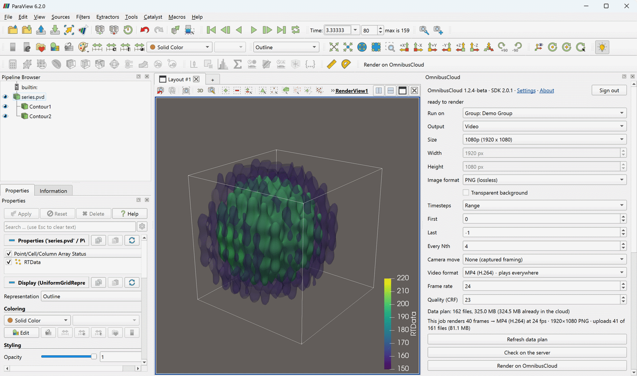The height and width of the screenshot is (376, 637).
Task: Set view direction to -Z
Action: click(474, 47)
